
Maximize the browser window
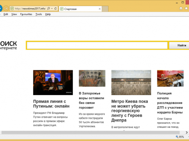pyautogui.click(x=183, y=2)
